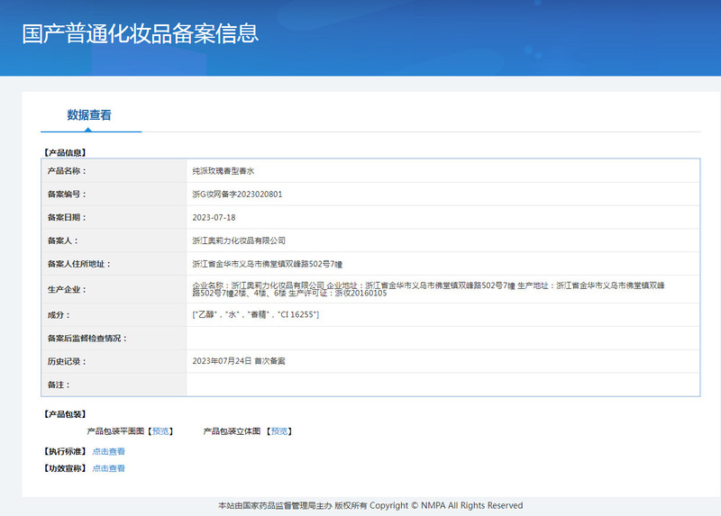721x516 pixels.
Task: Click the 国产普通化妆品备案信息 page title
Action: [140, 34]
